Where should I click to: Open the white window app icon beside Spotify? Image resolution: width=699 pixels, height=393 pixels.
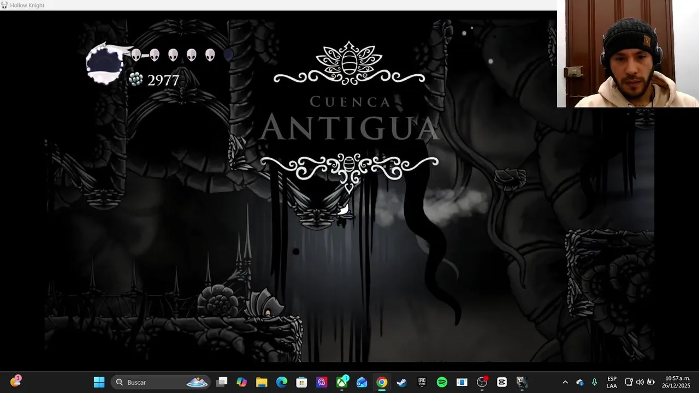[462, 382]
